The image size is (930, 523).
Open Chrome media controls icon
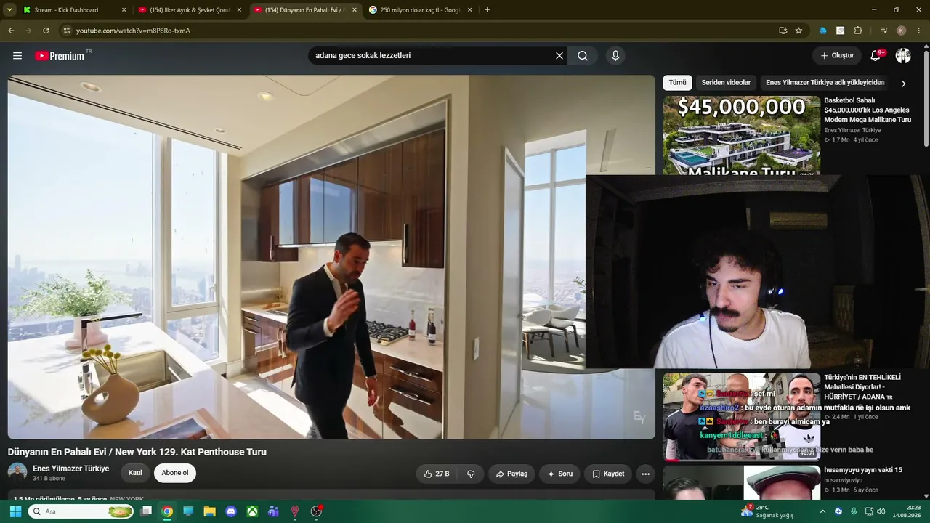(x=883, y=31)
